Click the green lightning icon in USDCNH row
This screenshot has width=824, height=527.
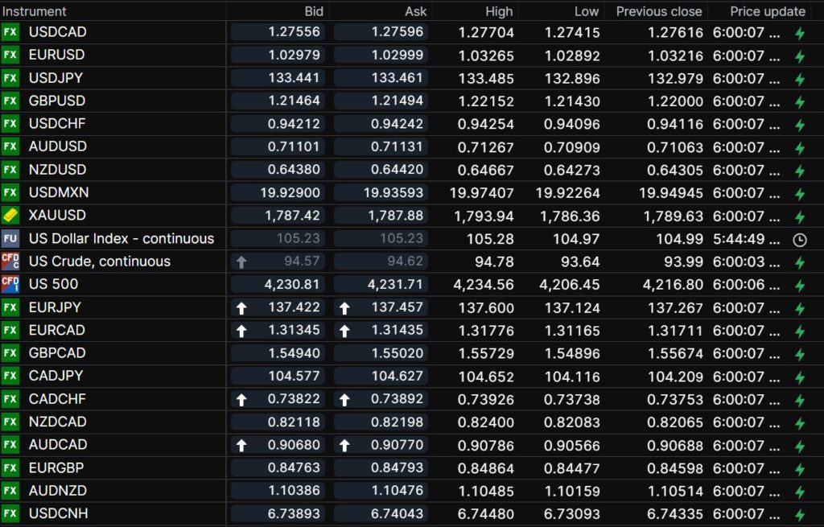(799, 515)
